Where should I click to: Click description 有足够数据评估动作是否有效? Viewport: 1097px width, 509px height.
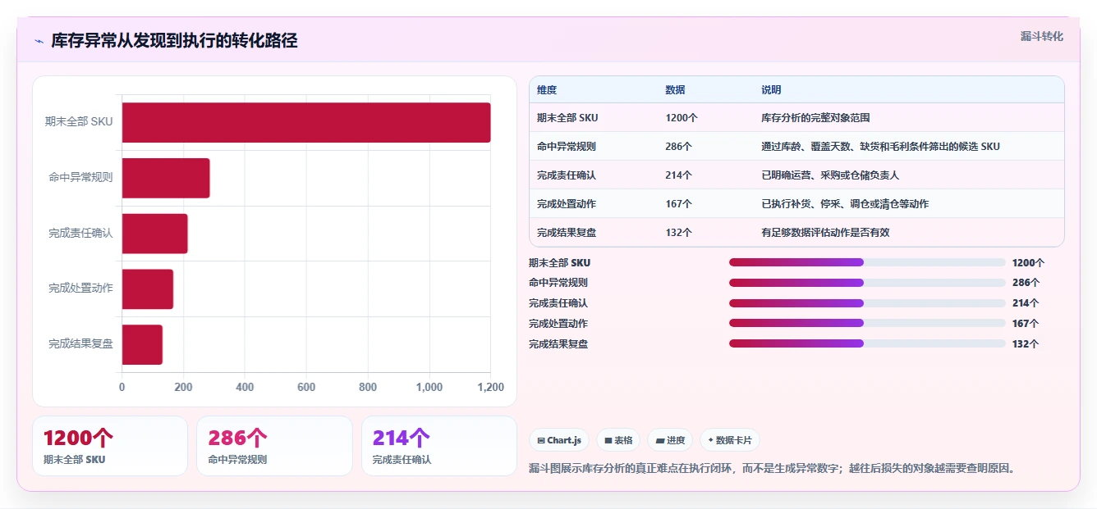tap(826, 233)
